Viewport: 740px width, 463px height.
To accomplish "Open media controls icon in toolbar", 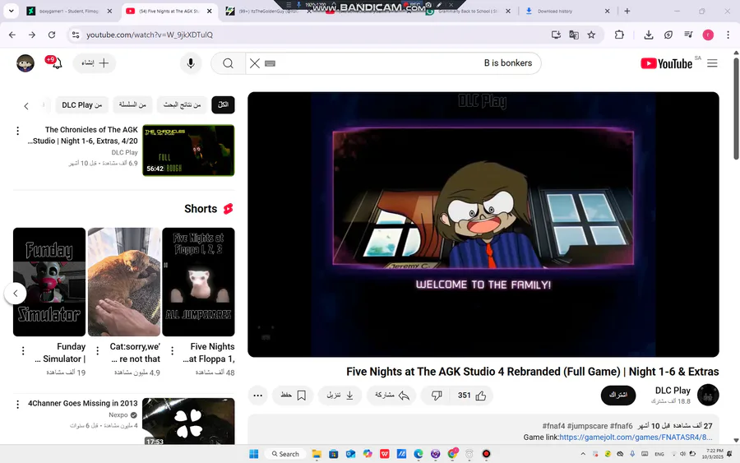I will [688, 35].
